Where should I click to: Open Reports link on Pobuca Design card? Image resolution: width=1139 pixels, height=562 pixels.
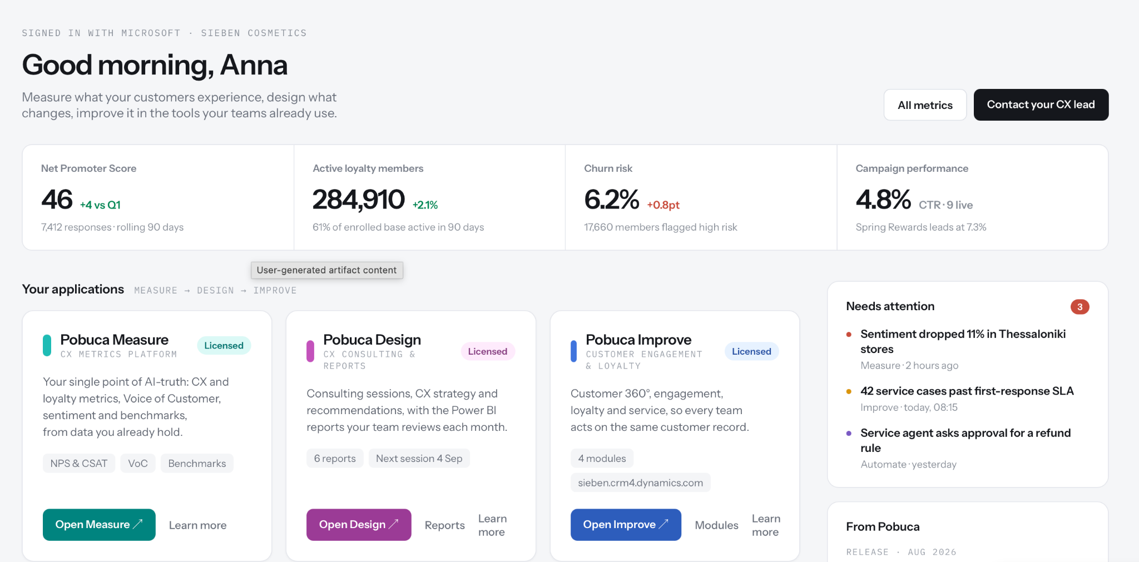click(x=444, y=525)
